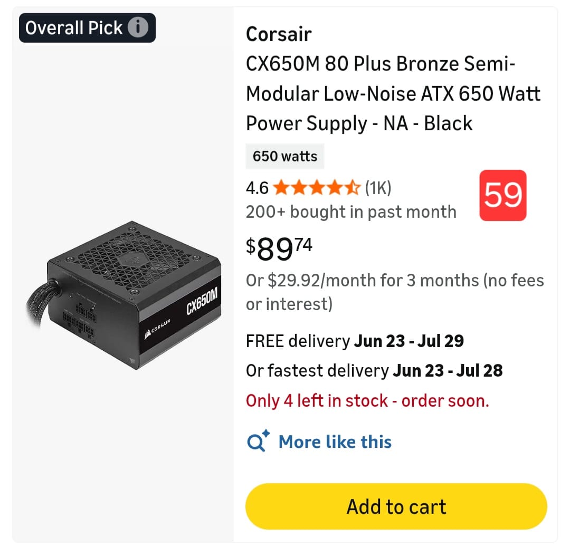Click the FREE delivery Jun 23 - Jul 29 text
The width and height of the screenshot is (570, 547).
point(355,341)
